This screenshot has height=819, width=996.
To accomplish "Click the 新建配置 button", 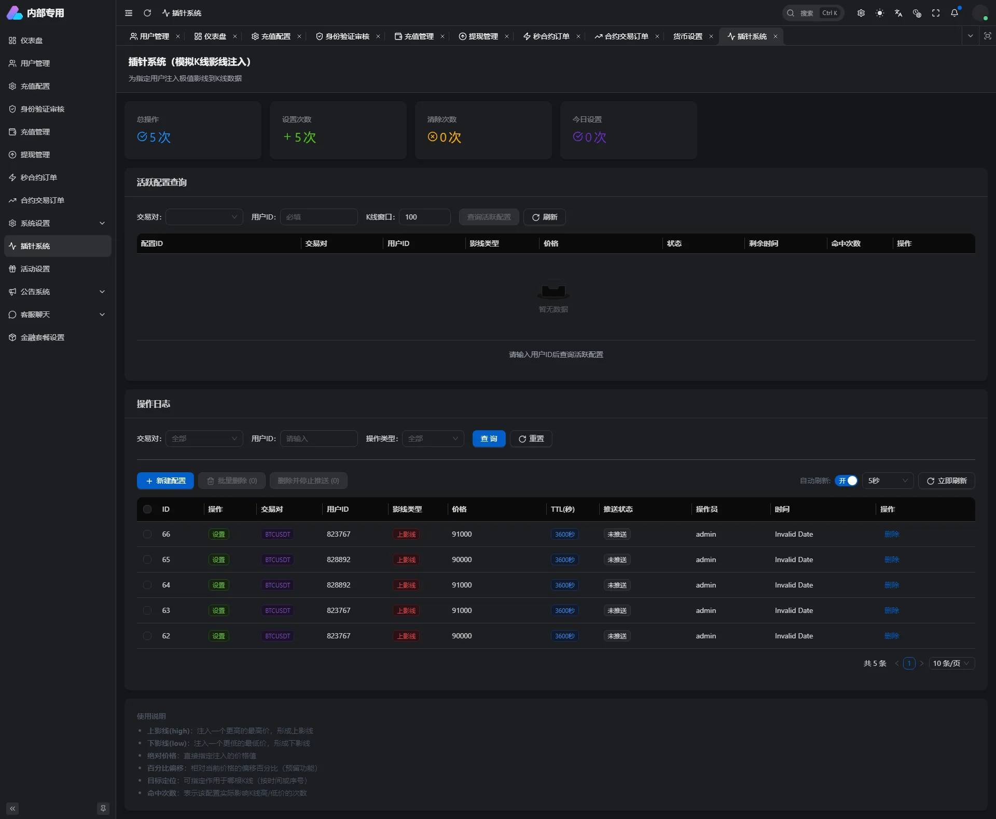I will click(x=165, y=481).
